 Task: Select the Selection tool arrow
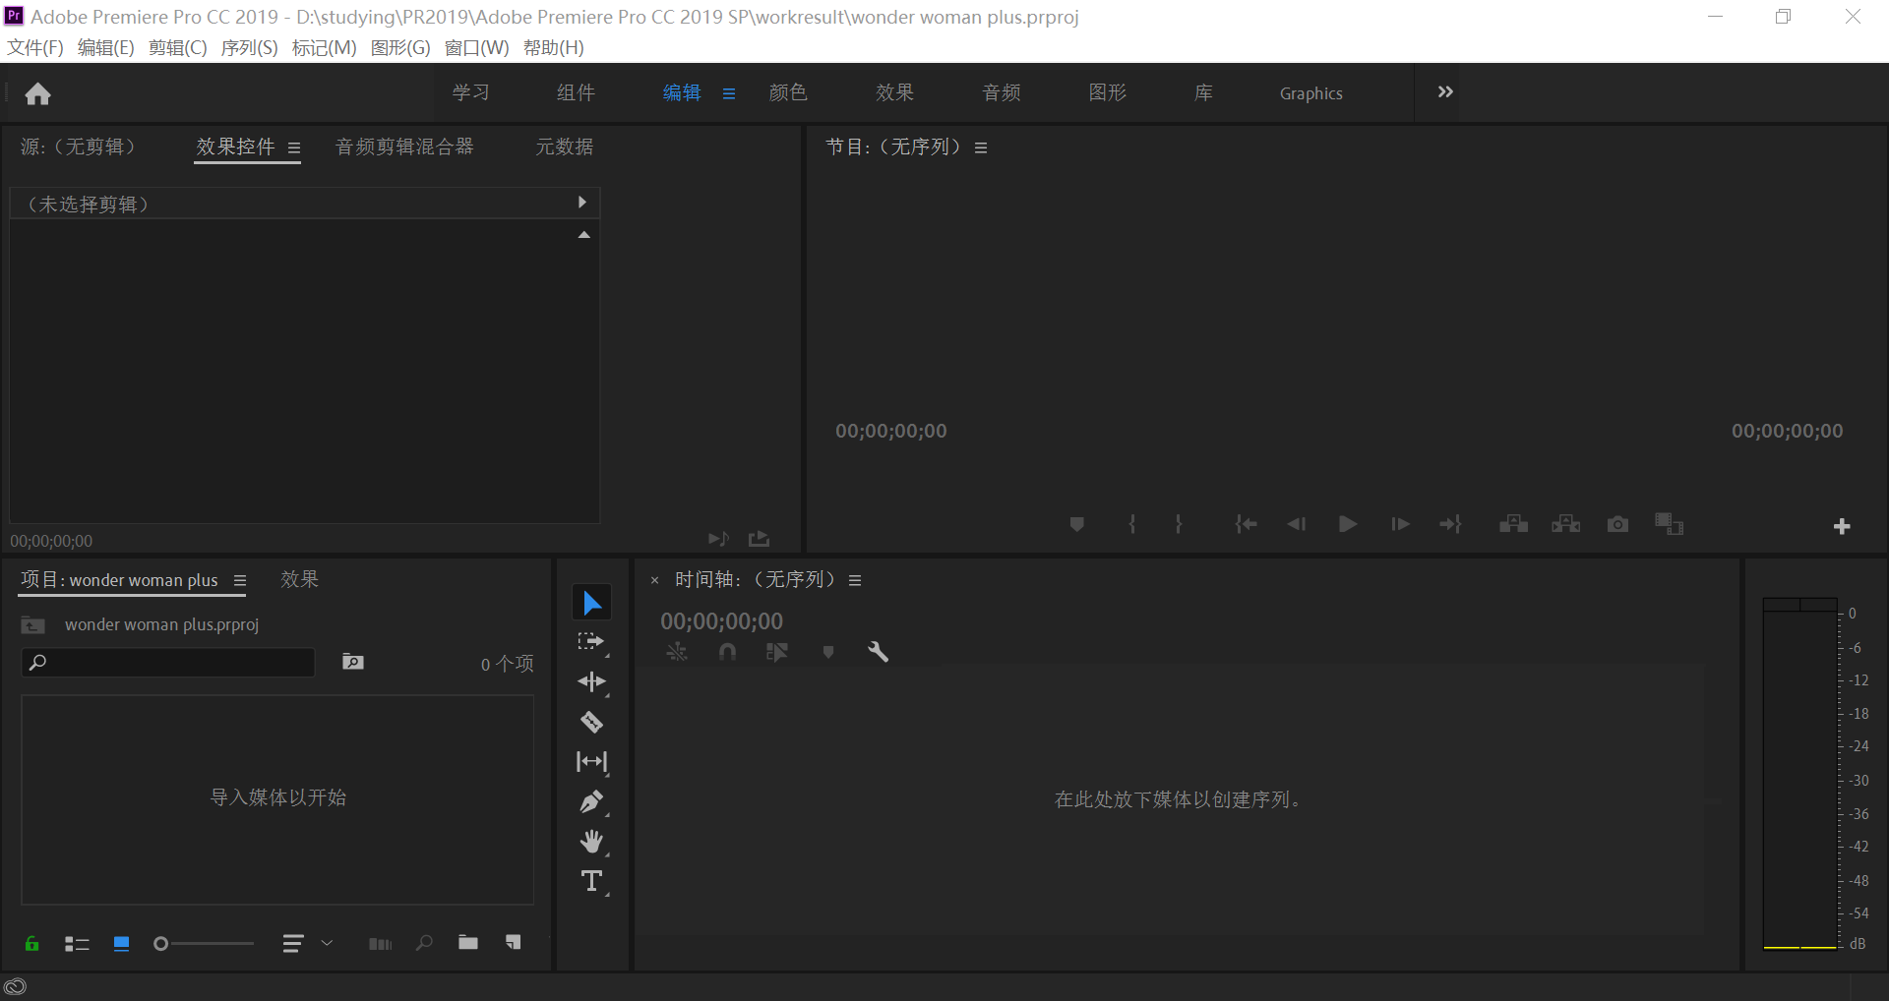pos(592,603)
